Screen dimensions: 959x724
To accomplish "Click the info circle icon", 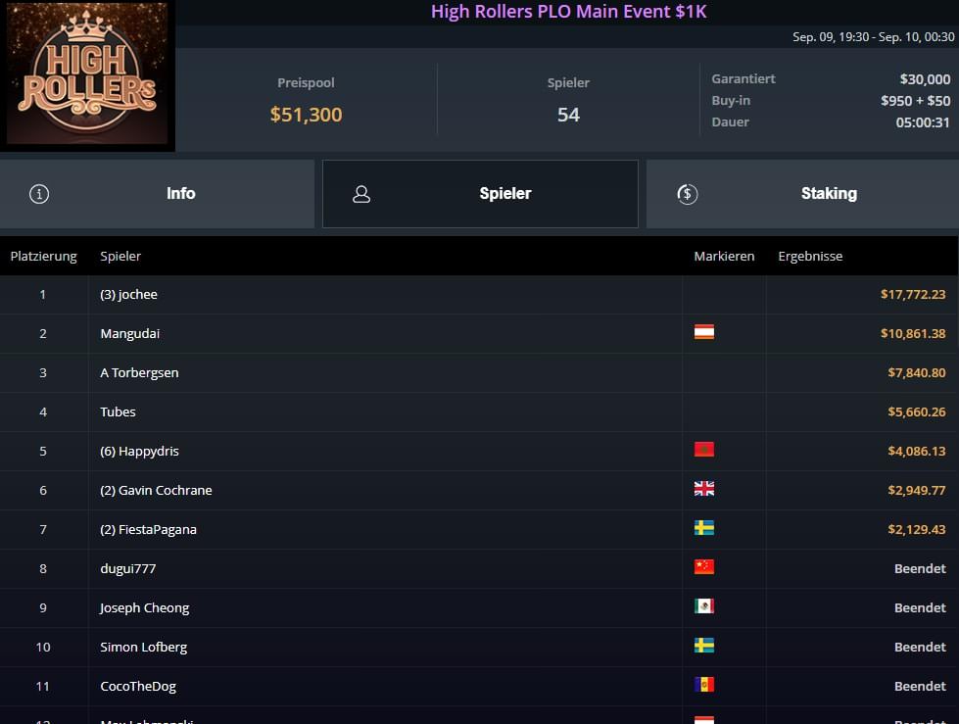I will (x=39, y=194).
